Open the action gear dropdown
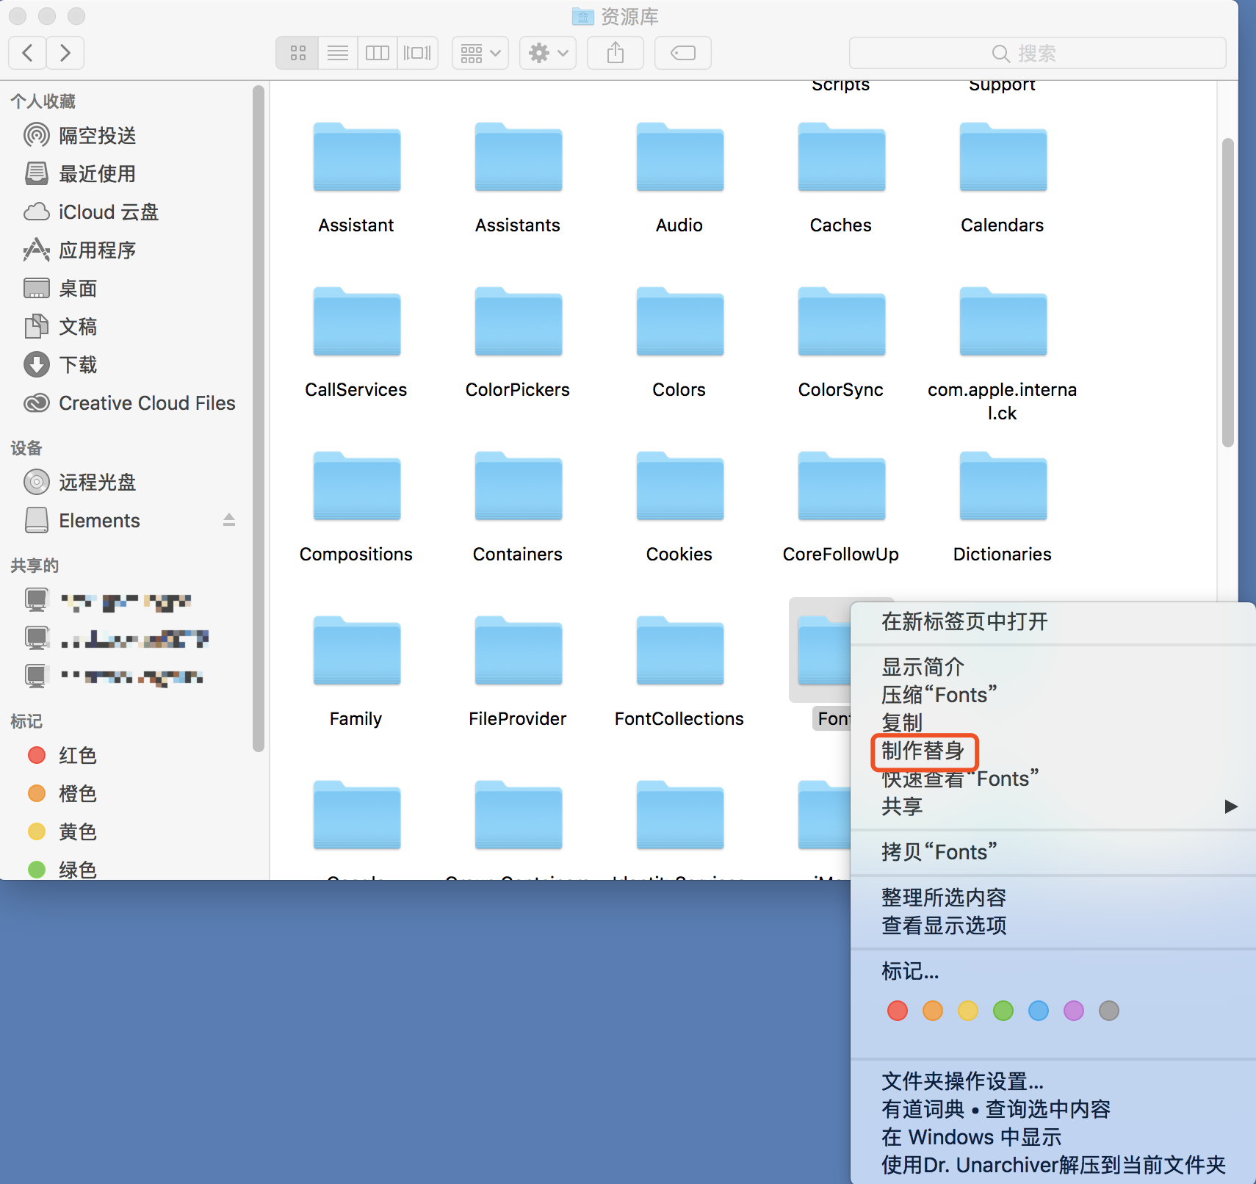This screenshot has height=1184, width=1256. pyautogui.click(x=547, y=52)
